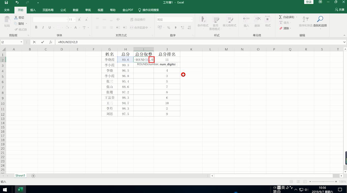Open Insert Function fx dialog
The width and height of the screenshot is (347, 193).
click(x=51, y=42)
